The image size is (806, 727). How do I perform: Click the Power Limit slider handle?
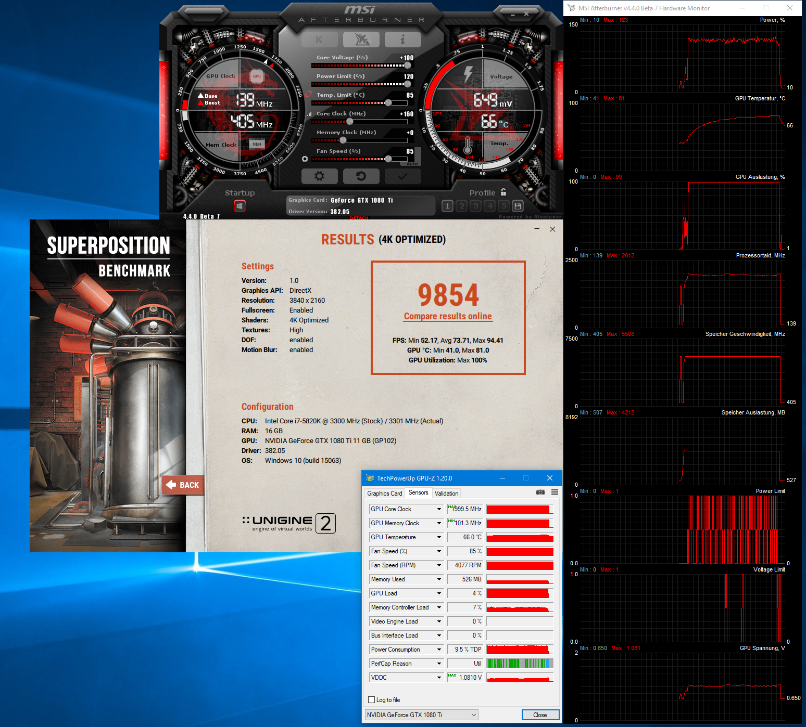click(x=408, y=84)
